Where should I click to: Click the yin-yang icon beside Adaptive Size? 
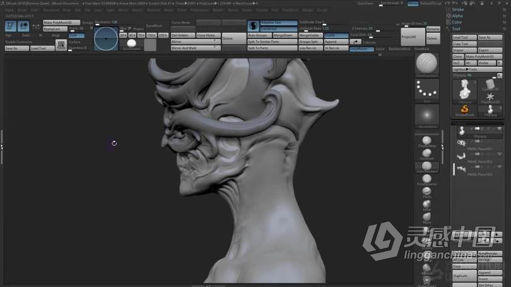[253, 26]
